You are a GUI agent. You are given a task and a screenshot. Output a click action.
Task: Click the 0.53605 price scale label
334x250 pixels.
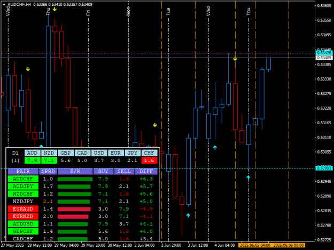[x=324, y=6]
